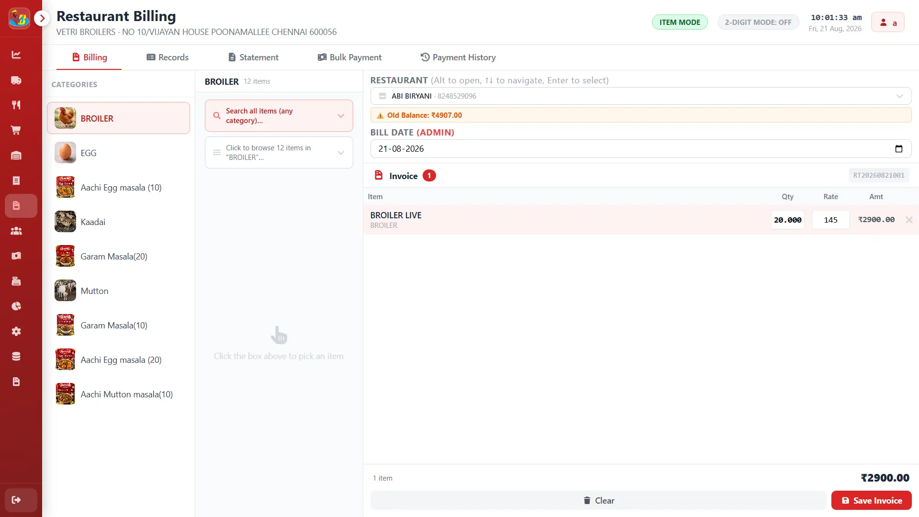
Task: Toggle ITEM MODE pill
Action: 680,22
